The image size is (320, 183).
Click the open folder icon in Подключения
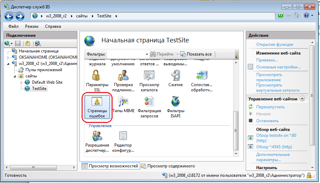tap(28, 43)
